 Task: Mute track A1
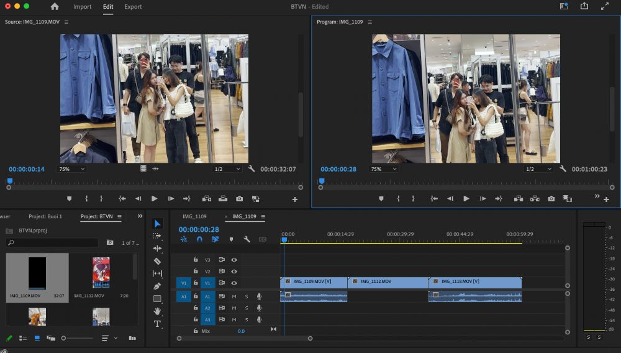tap(234, 296)
